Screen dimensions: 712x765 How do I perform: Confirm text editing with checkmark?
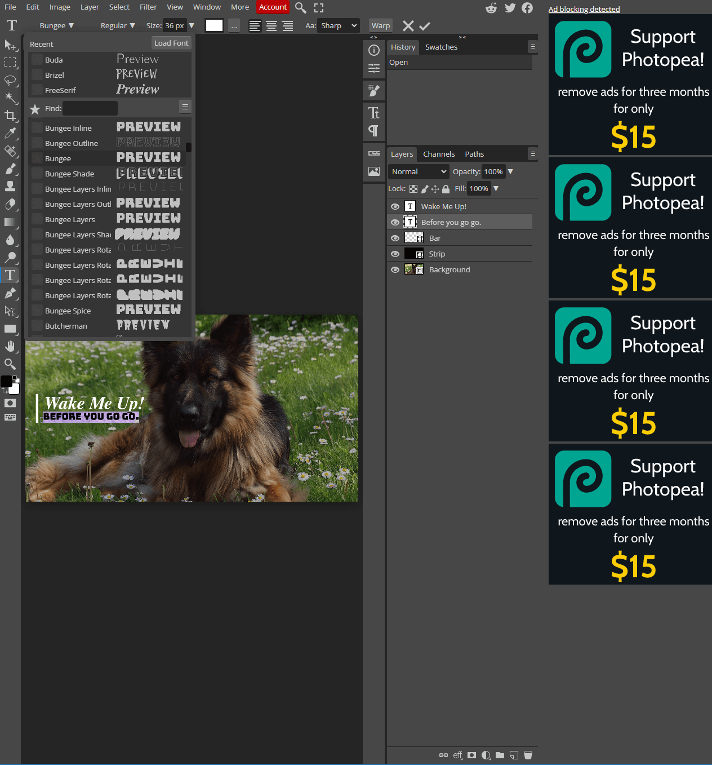pos(425,26)
